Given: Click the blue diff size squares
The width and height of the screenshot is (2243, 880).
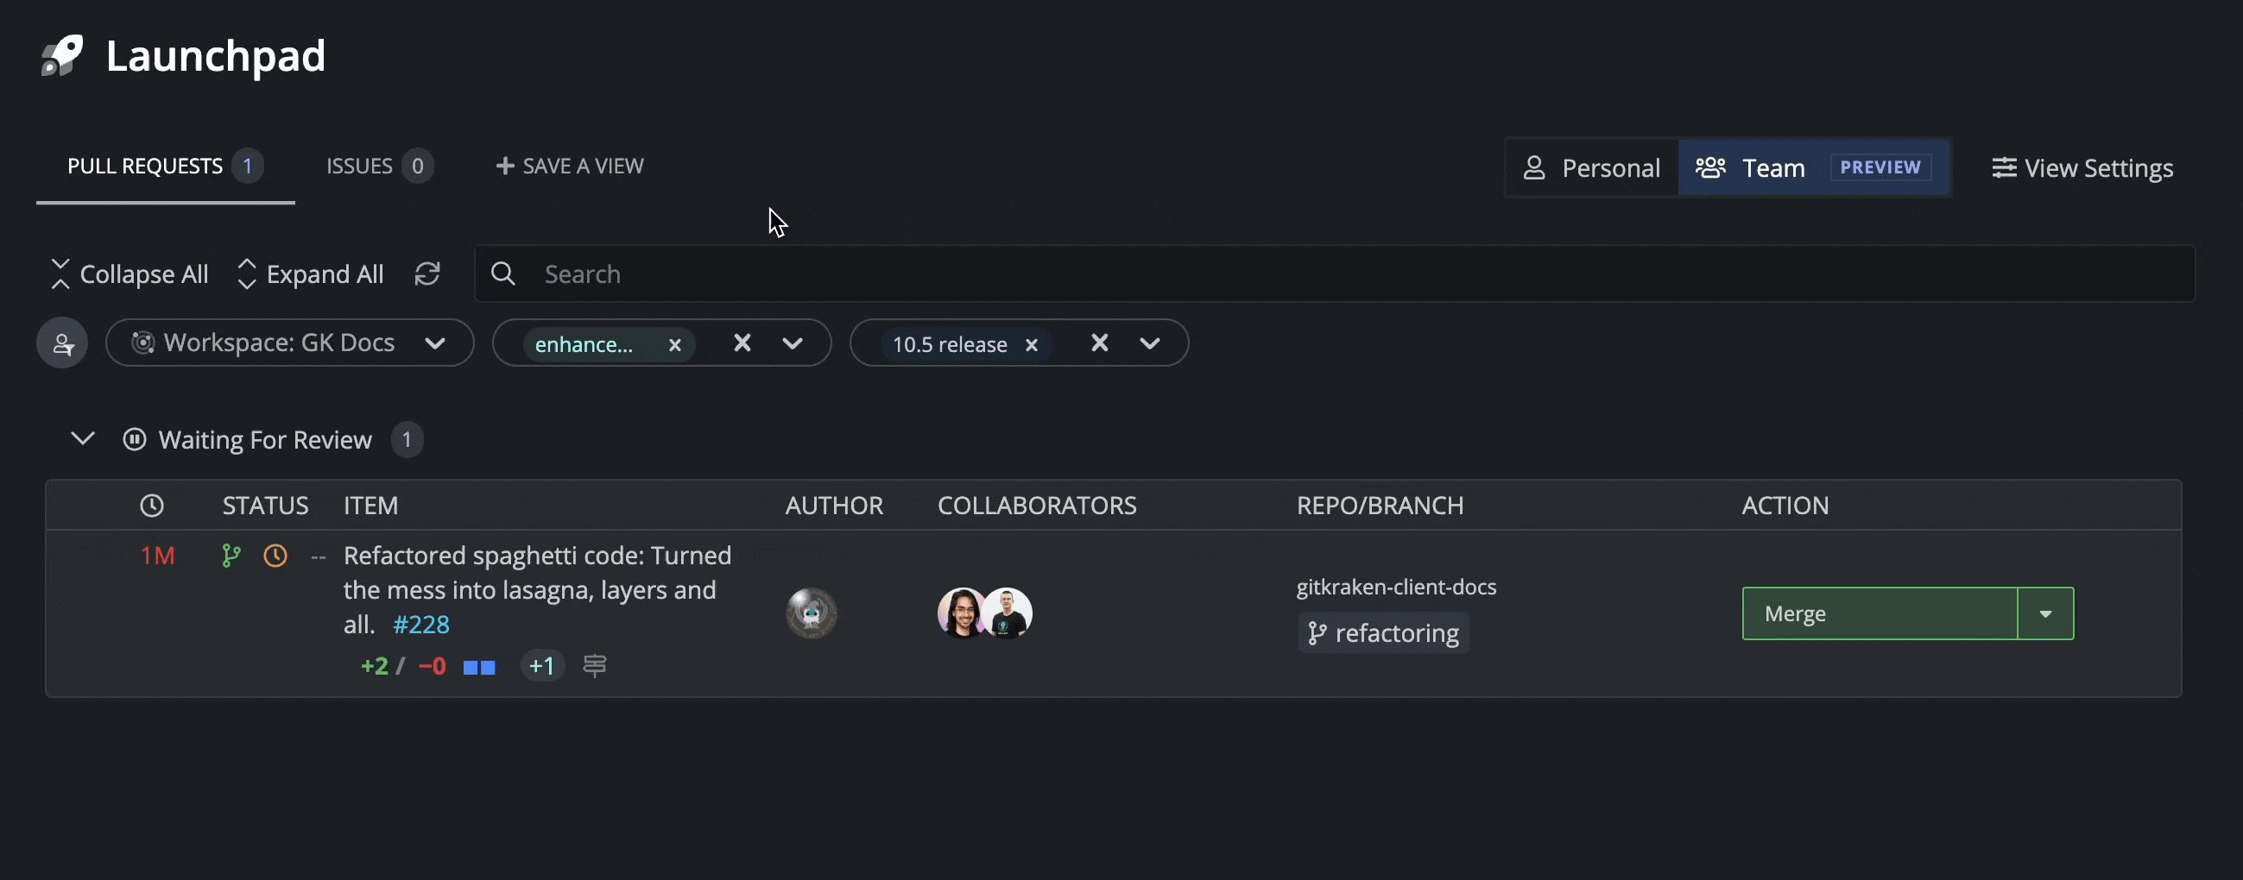Looking at the screenshot, I should [x=479, y=668].
